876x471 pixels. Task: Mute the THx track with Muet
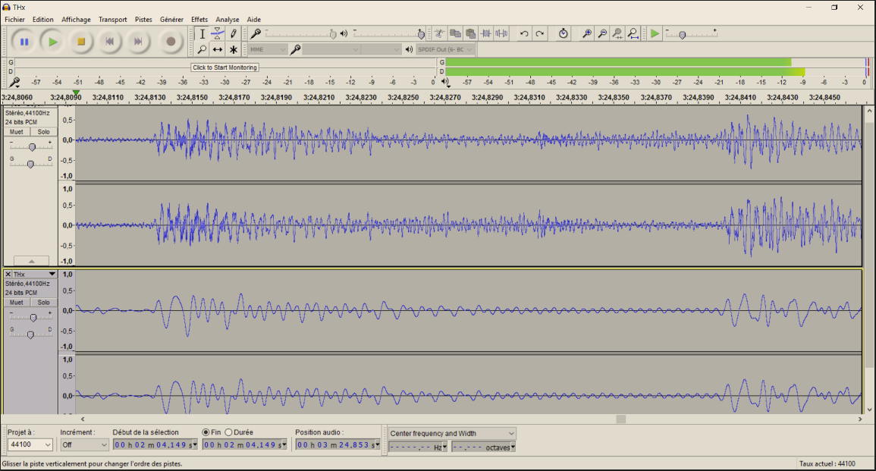16,303
